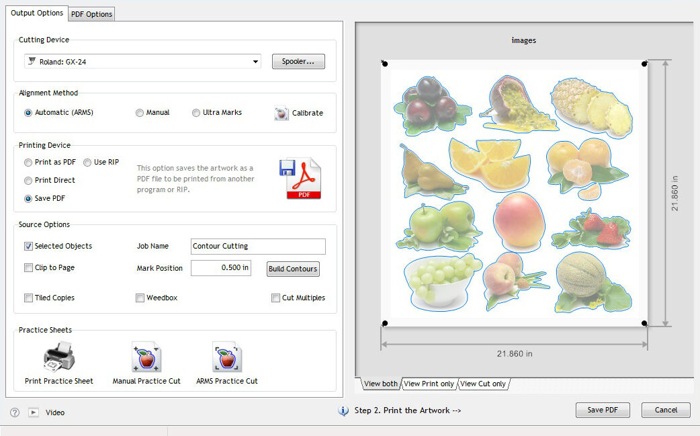Select the Manual alignment radio button

point(140,113)
